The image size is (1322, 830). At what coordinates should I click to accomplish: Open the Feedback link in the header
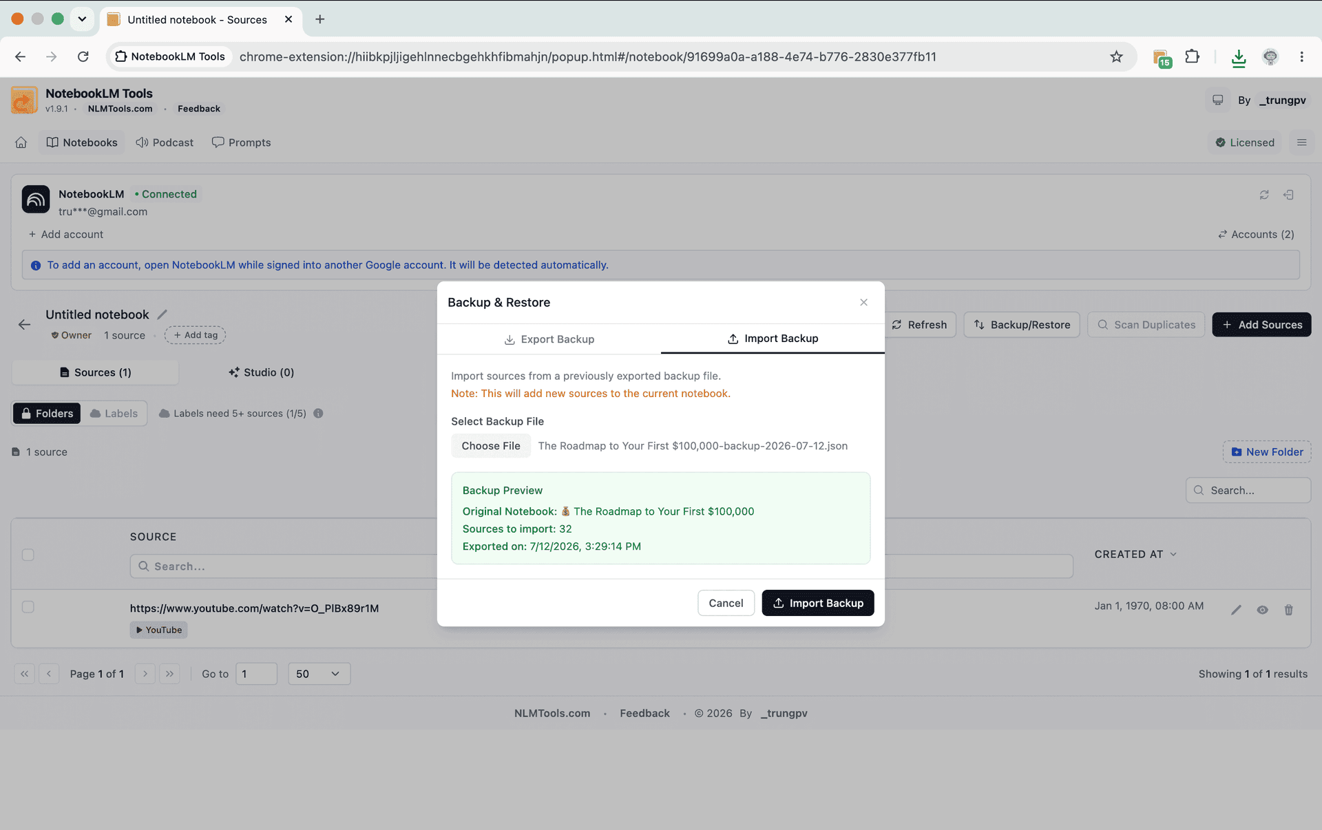point(199,109)
